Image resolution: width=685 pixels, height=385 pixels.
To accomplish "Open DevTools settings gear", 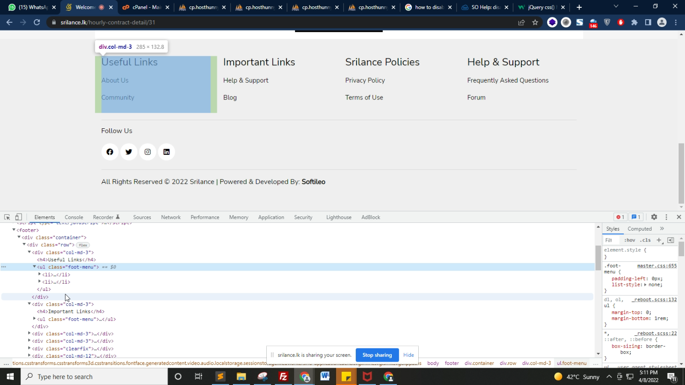I will pyautogui.click(x=654, y=217).
